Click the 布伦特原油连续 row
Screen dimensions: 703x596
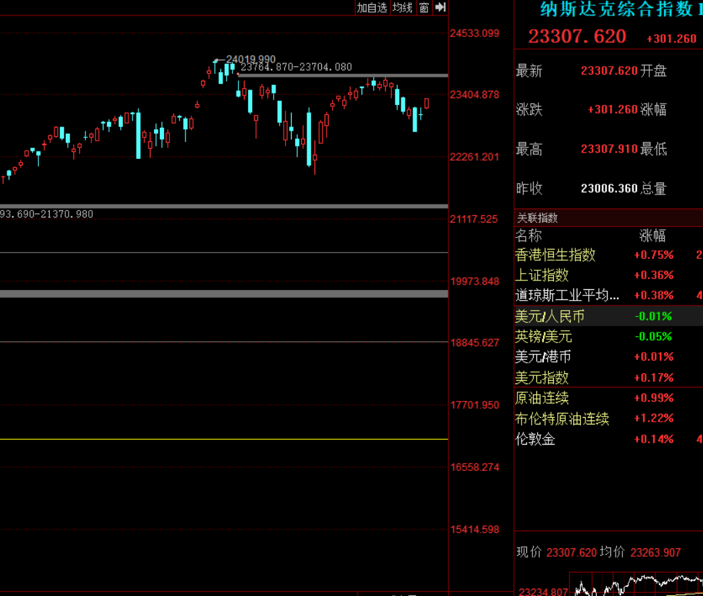(562, 418)
